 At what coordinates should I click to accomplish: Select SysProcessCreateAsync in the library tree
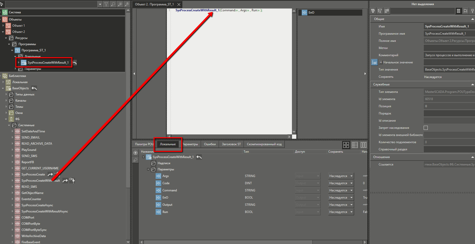[37, 205]
